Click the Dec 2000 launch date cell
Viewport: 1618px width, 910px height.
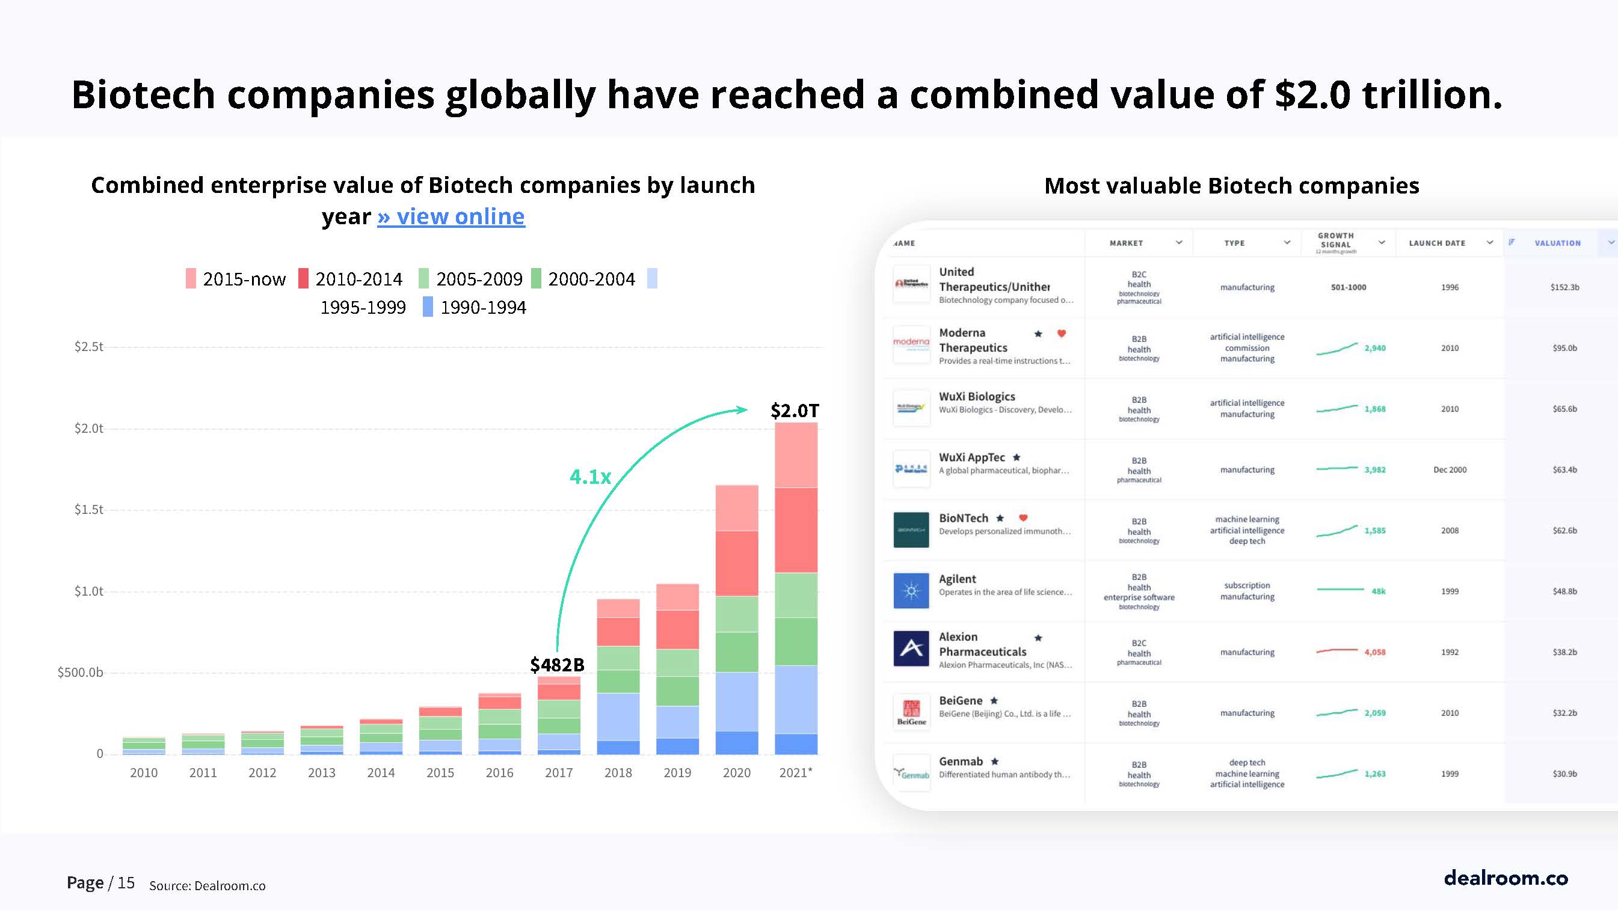[1450, 470]
